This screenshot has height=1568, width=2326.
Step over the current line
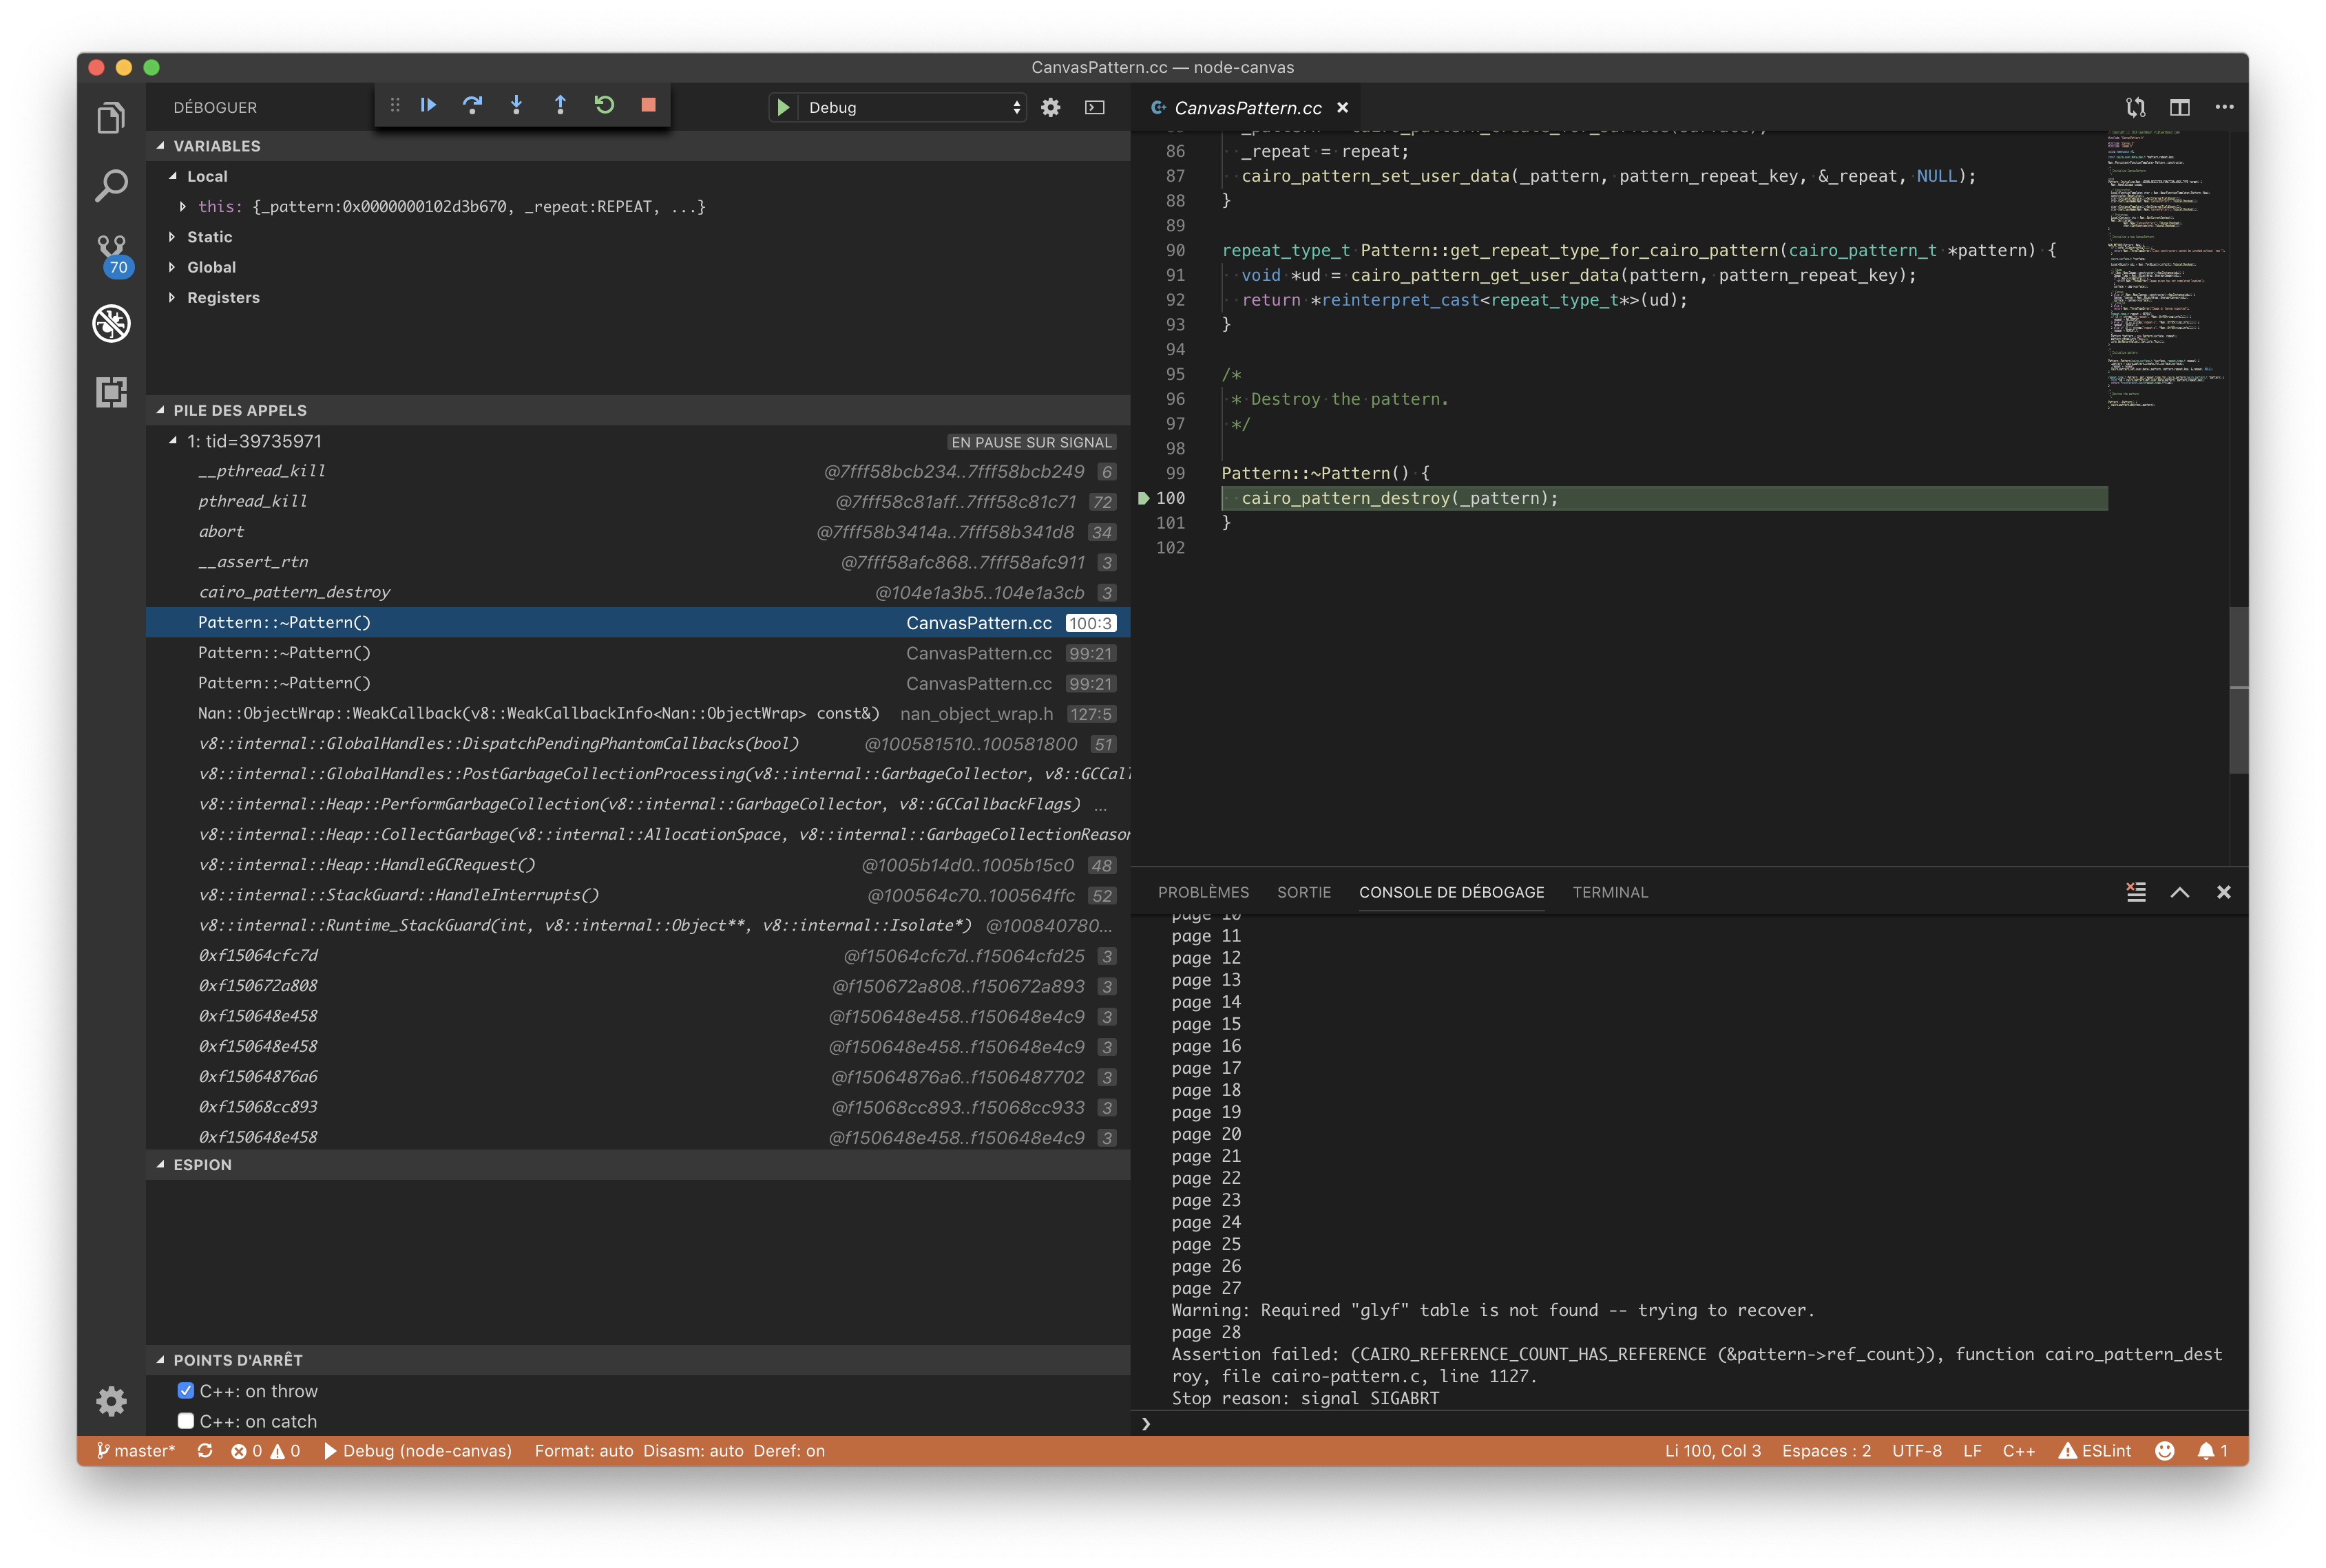point(472,105)
